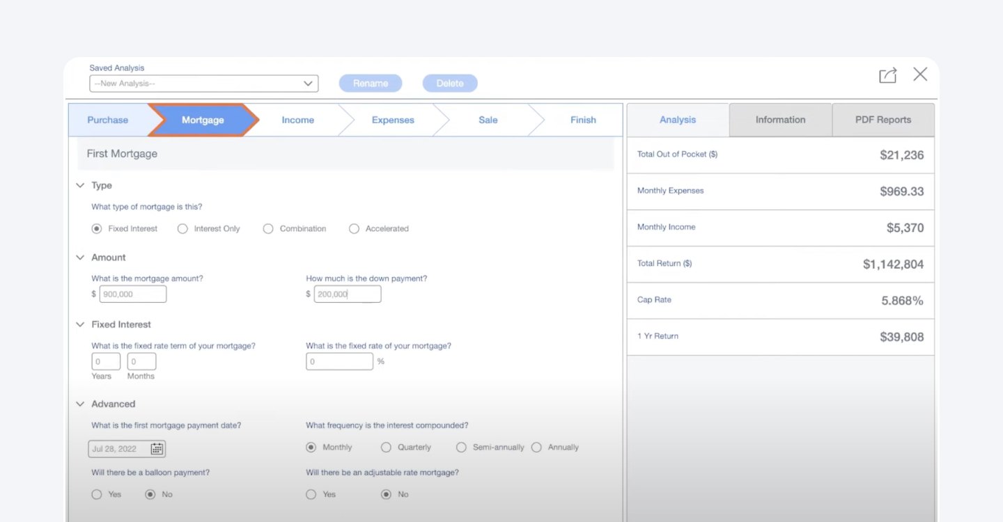Open the calendar picker for payment date
The image size is (1003, 522).
(157, 449)
